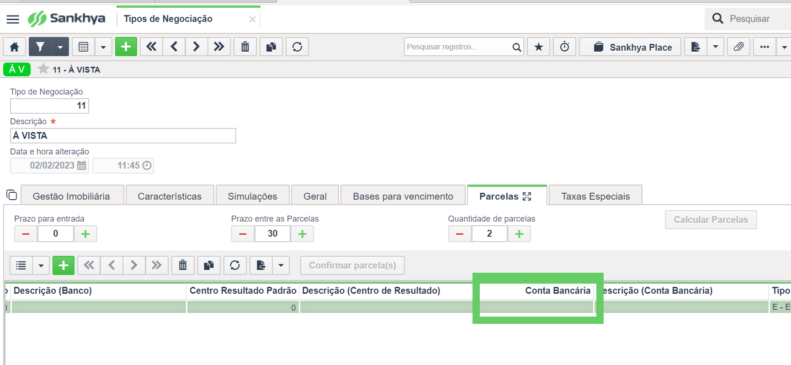Increase Prazo entre as Parcelas value
Screen dimensions: 791x365
pyautogui.click(x=303, y=234)
